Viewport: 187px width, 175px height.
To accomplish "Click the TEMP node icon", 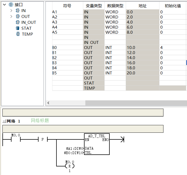I will [18, 34].
